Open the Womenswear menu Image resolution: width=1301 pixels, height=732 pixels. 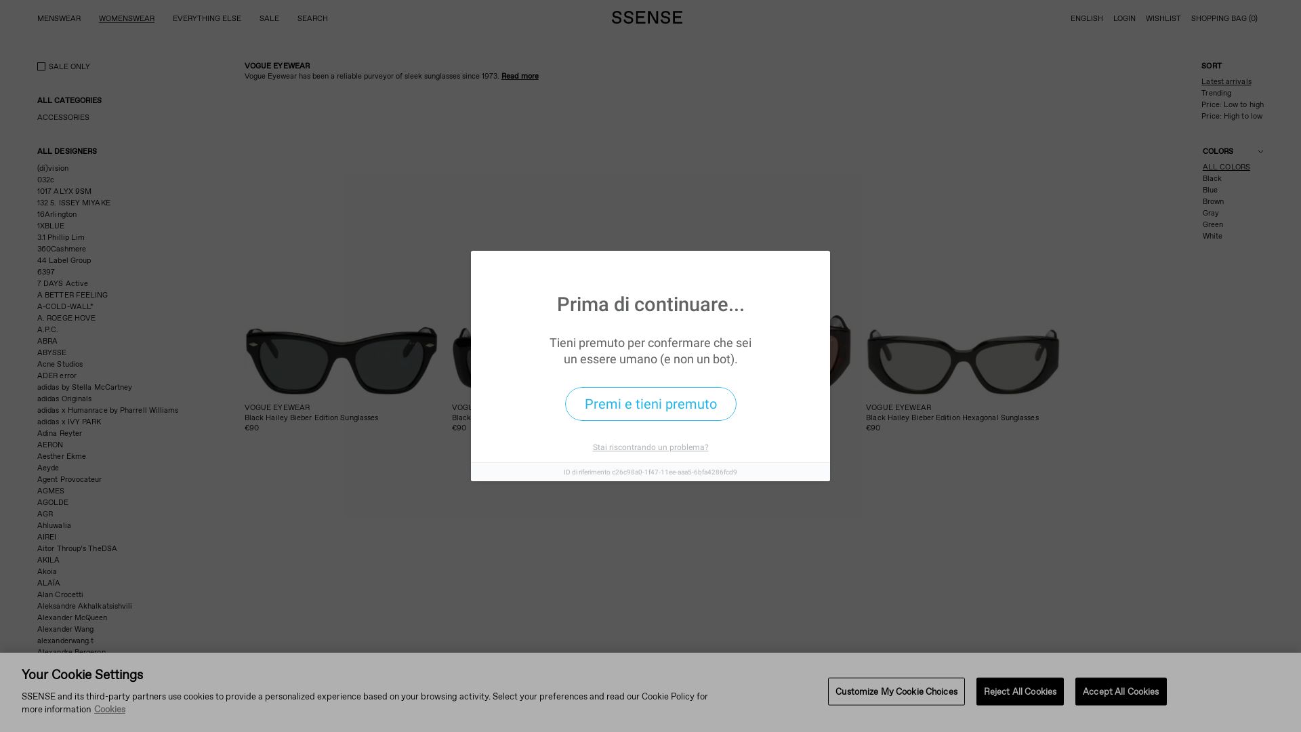coord(127,18)
